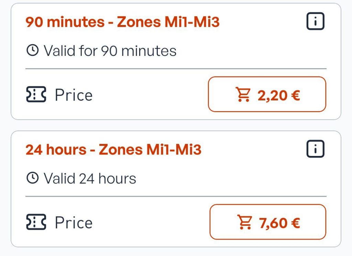
Task: Click the Price label in 90 minutes card
Action: click(x=74, y=95)
